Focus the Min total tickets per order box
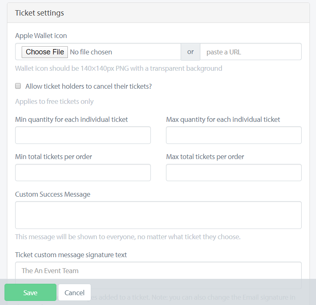 [83, 173]
